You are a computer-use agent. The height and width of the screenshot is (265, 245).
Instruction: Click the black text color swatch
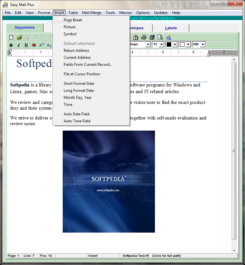tap(169, 44)
